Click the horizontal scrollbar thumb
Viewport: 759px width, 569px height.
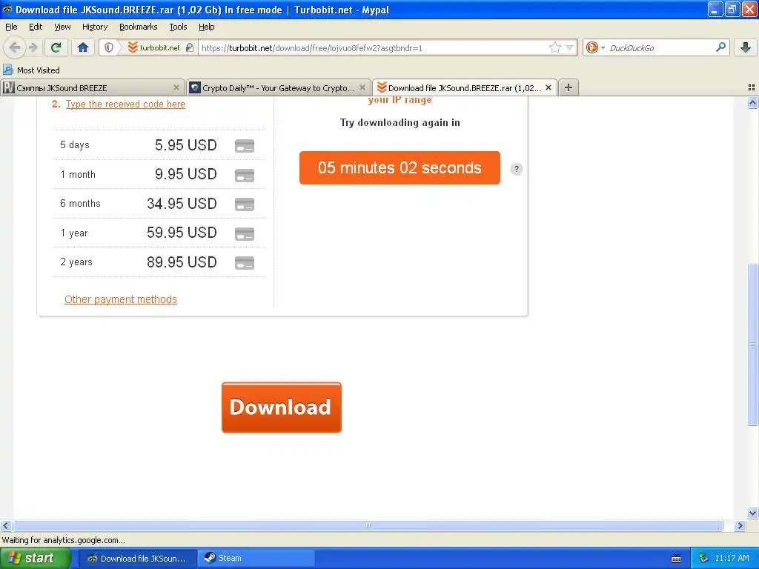coord(368,525)
